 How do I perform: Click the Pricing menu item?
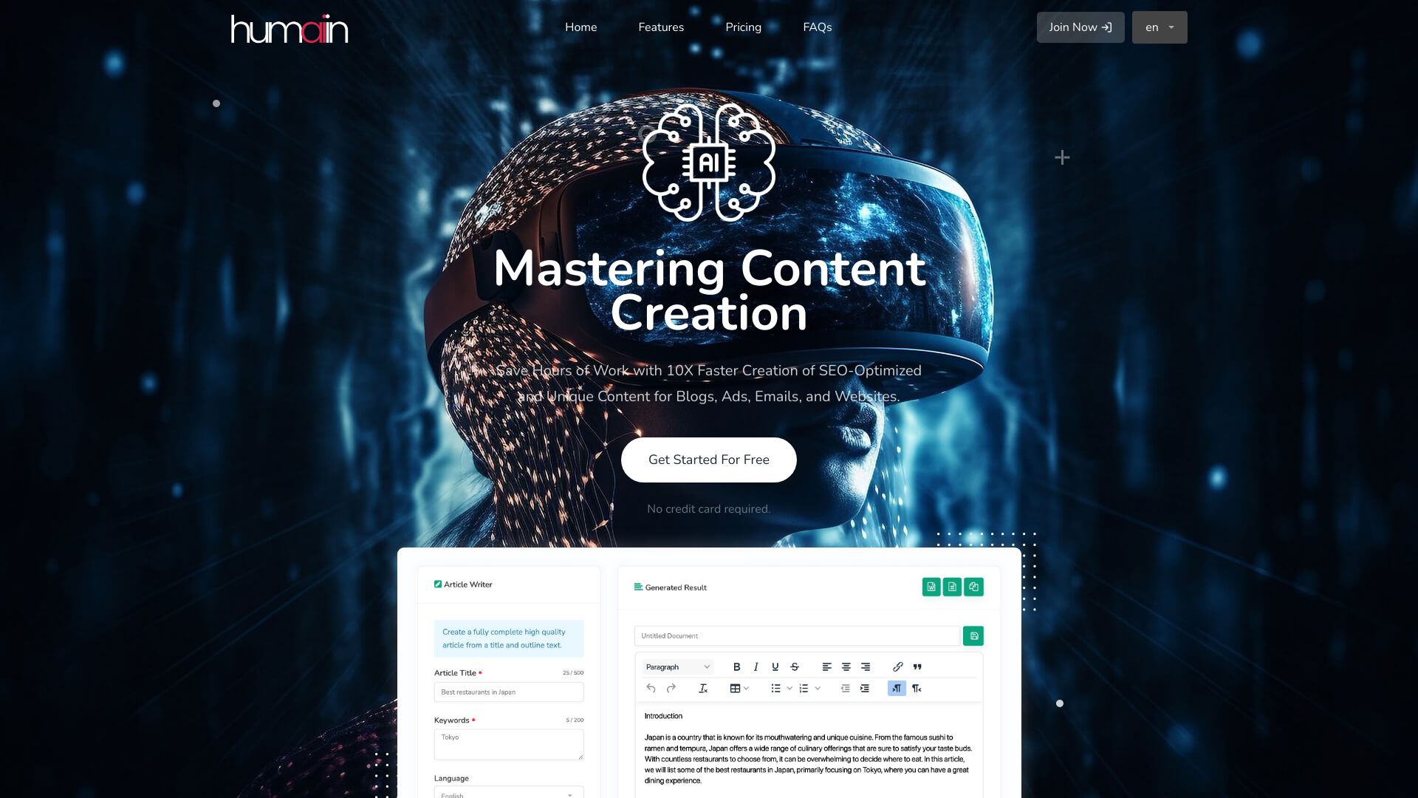743,27
